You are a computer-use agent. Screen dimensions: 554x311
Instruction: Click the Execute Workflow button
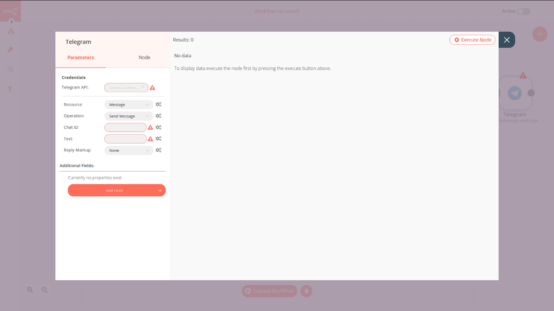pyautogui.click(x=269, y=291)
